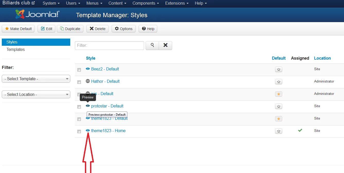344x173 pixels.
Task: Open the Select Location dropdown
Action: point(36,95)
